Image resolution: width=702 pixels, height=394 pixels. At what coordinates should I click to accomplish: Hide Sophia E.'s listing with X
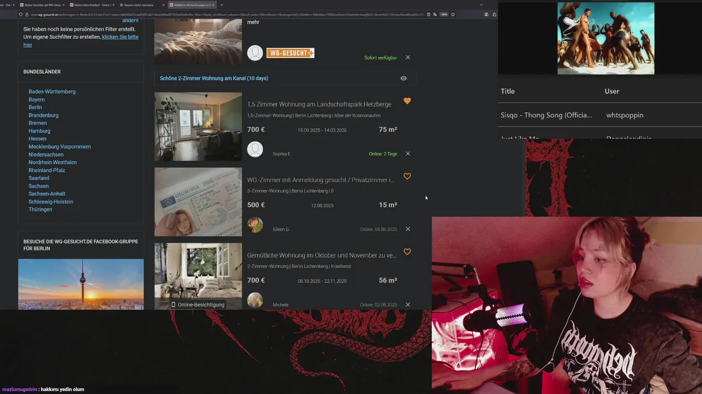(x=407, y=154)
